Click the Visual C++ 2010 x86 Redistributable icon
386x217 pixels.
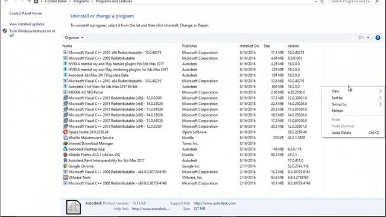pyautogui.click(x=65, y=52)
